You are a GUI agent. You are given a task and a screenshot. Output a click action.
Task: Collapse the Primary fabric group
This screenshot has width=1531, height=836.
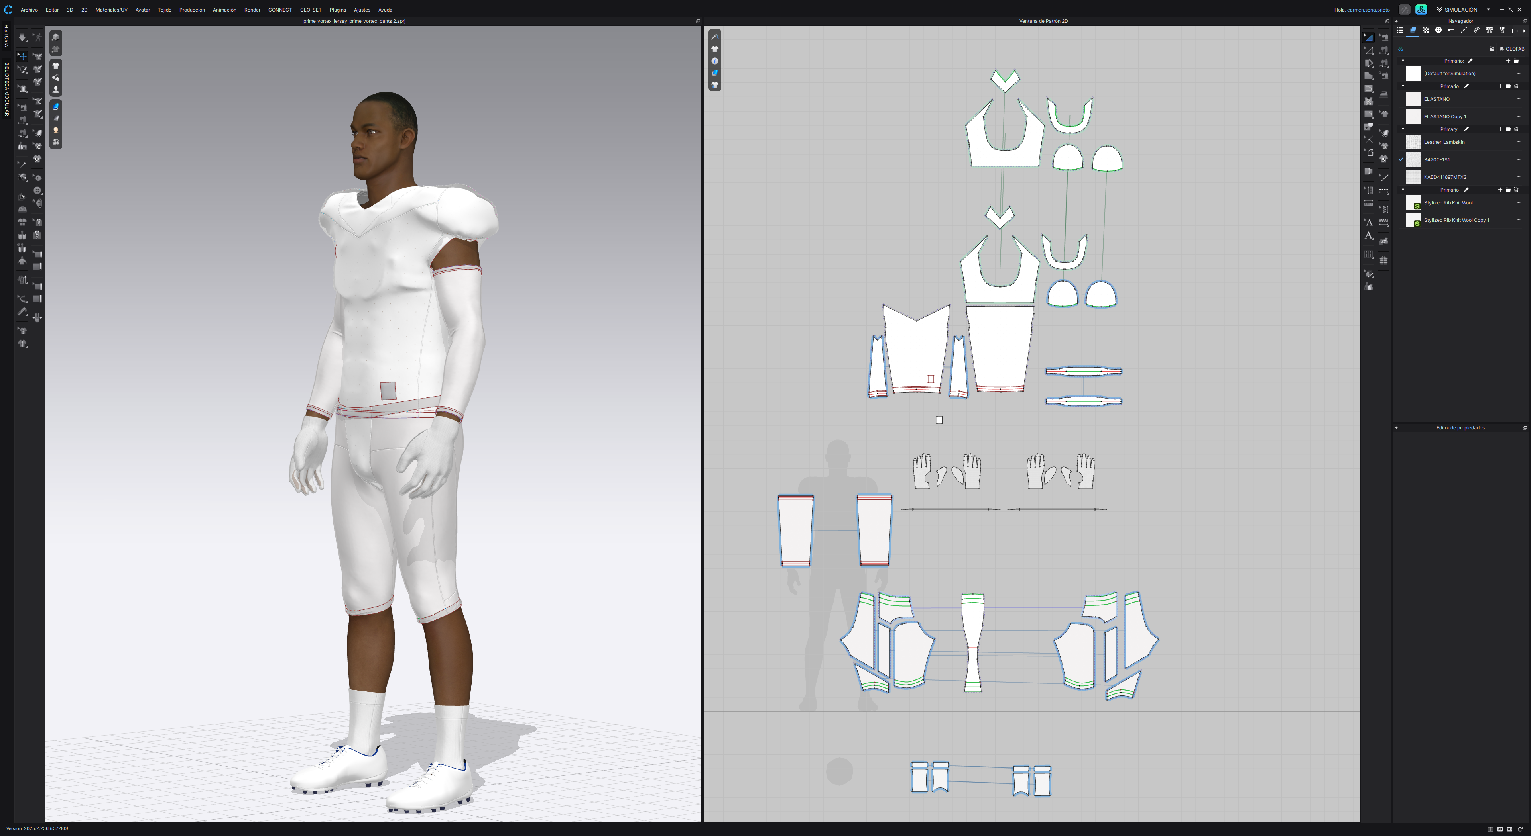(1403, 129)
